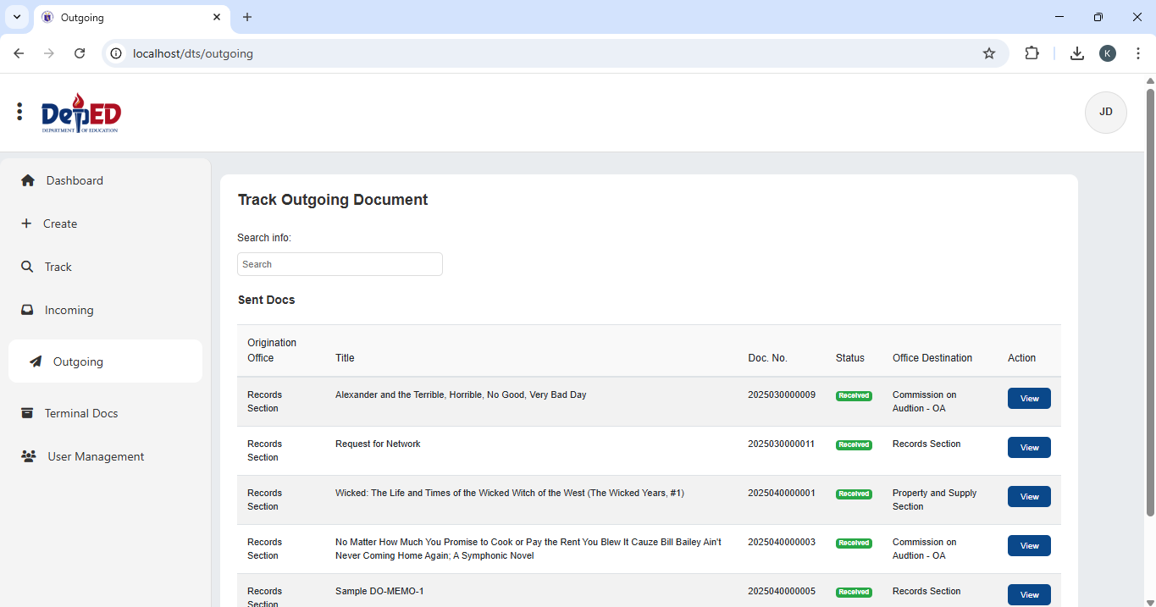Screen dimensions: 1156x607
Task: Open Chrome three-dot menu
Action: [1137, 53]
